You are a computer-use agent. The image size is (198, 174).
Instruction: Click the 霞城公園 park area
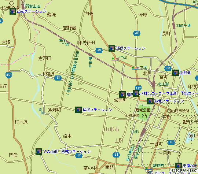(144, 112)
